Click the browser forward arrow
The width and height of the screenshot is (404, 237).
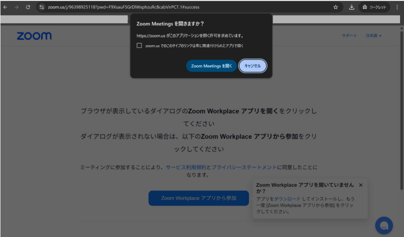[x=16, y=7]
